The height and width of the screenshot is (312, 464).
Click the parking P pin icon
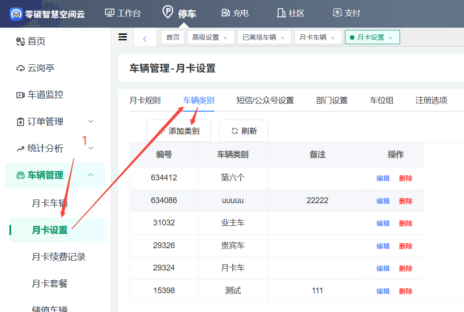(x=168, y=12)
